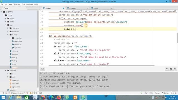Open the Selection menu
The width and height of the screenshot is (178, 100).
(17, 4)
